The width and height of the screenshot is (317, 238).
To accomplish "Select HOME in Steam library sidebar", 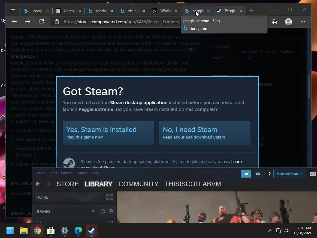I will tap(69, 197).
